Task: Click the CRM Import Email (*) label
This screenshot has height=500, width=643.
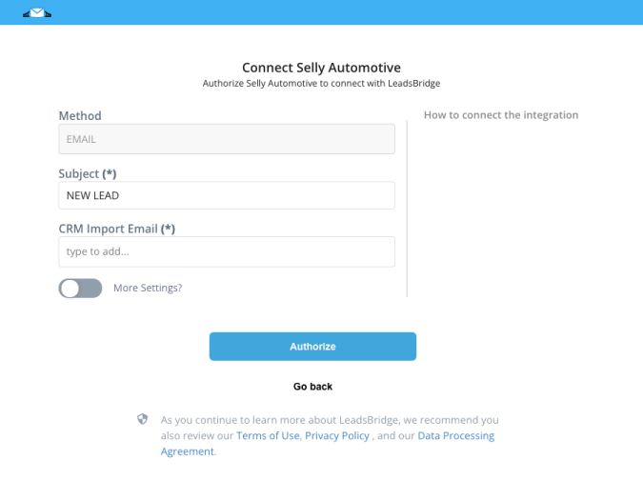Action: [117, 229]
